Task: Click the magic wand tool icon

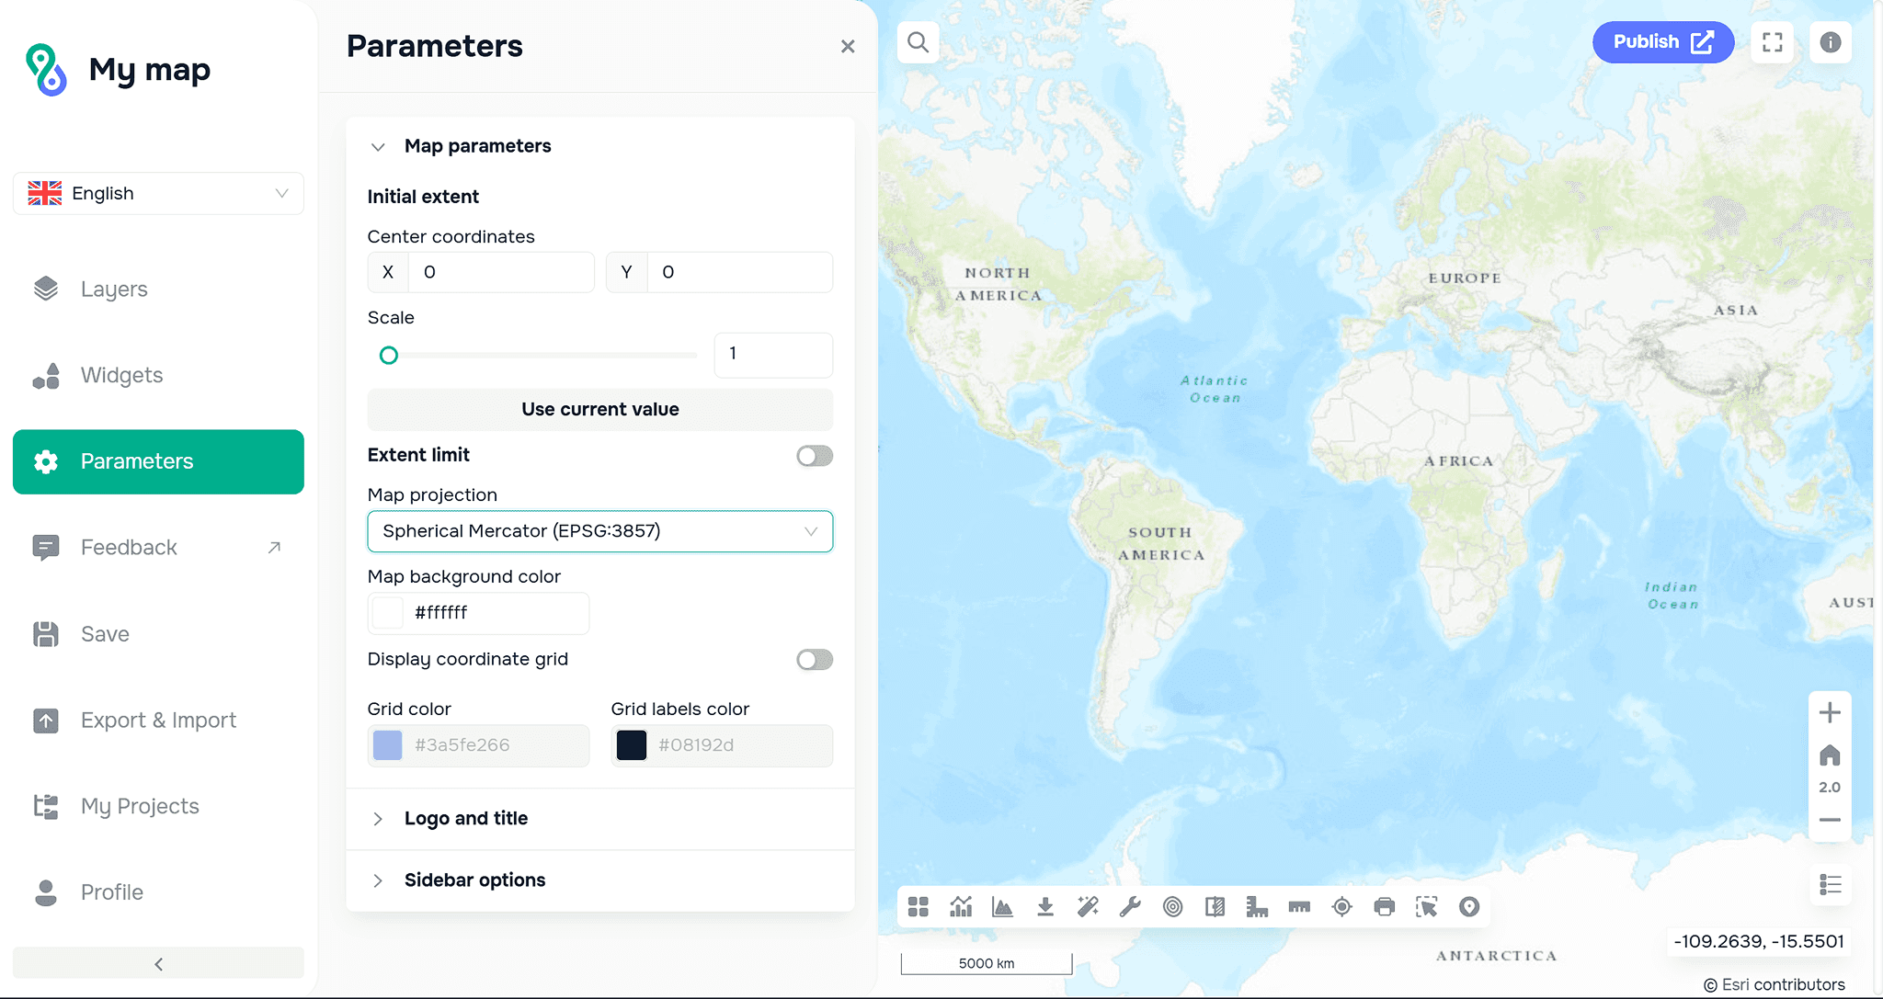Action: (x=1088, y=907)
